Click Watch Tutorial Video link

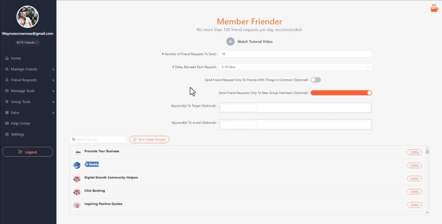(x=255, y=42)
